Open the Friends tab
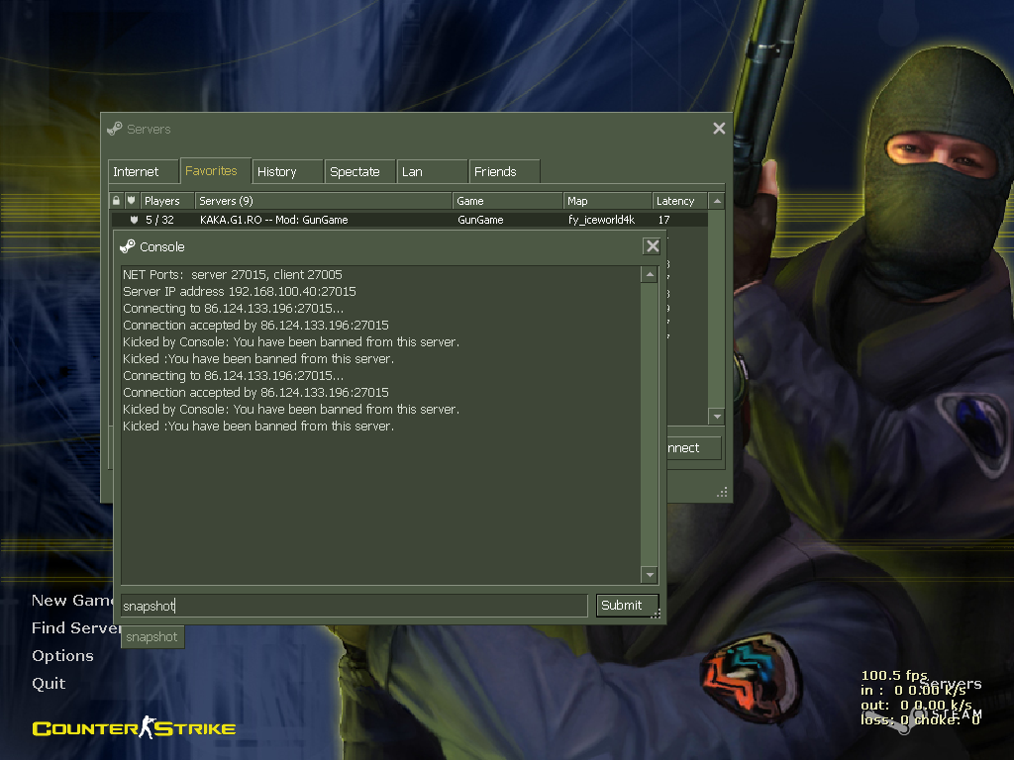This screenshot has height=760, width=1014. 504,172
